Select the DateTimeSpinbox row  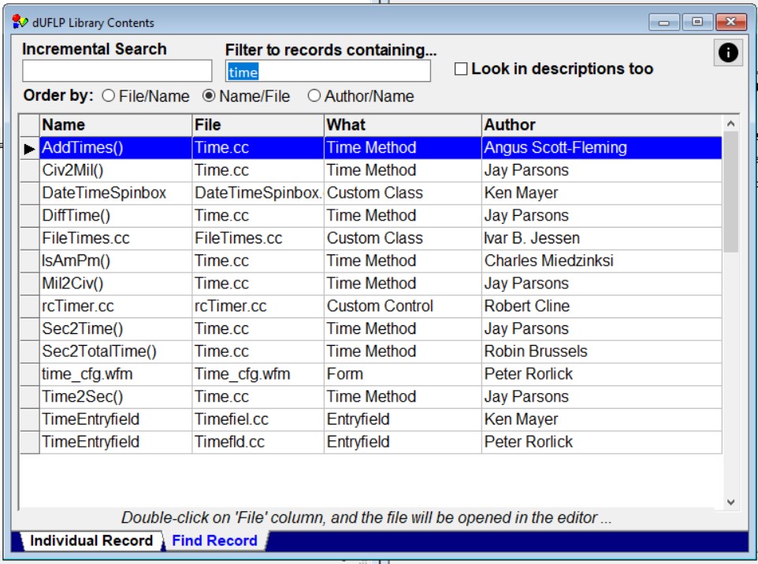(x=104, y=193)
